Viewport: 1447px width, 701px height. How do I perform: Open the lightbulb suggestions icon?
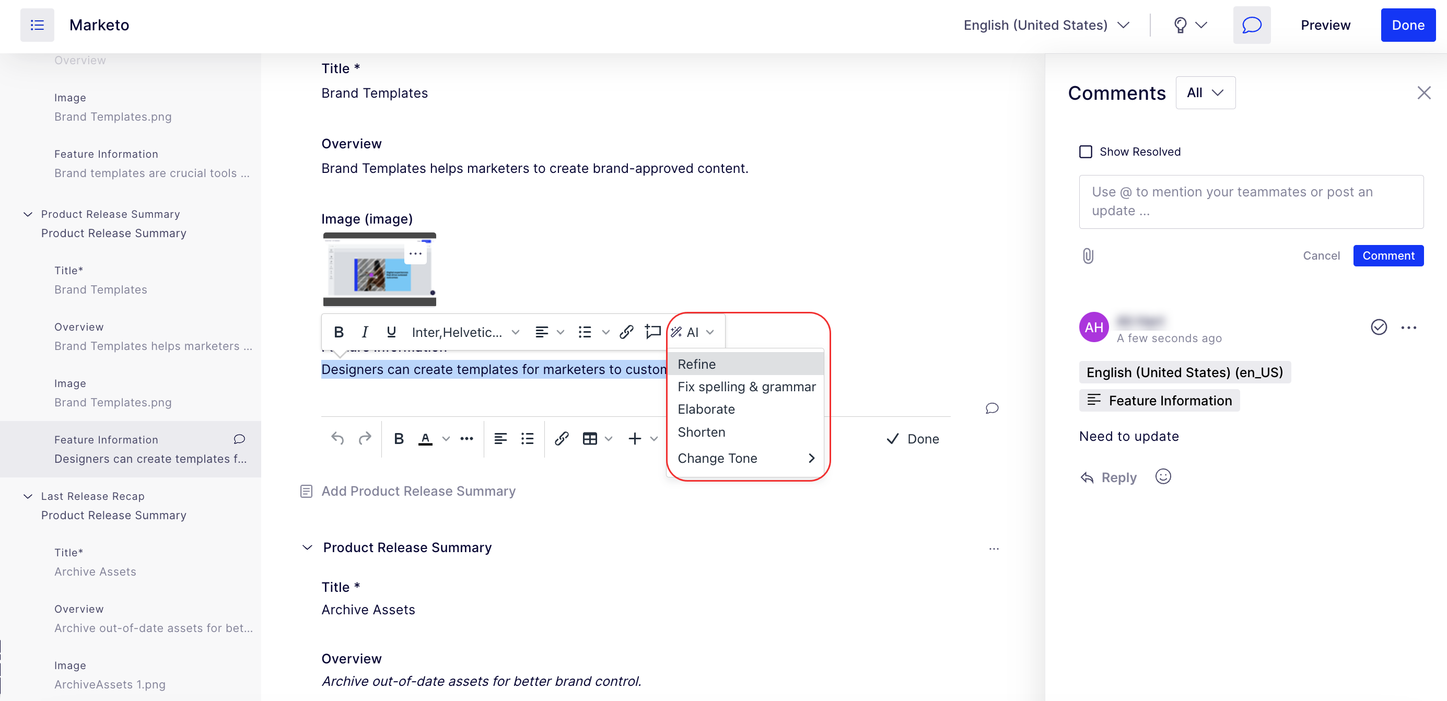click(1180, 25)
